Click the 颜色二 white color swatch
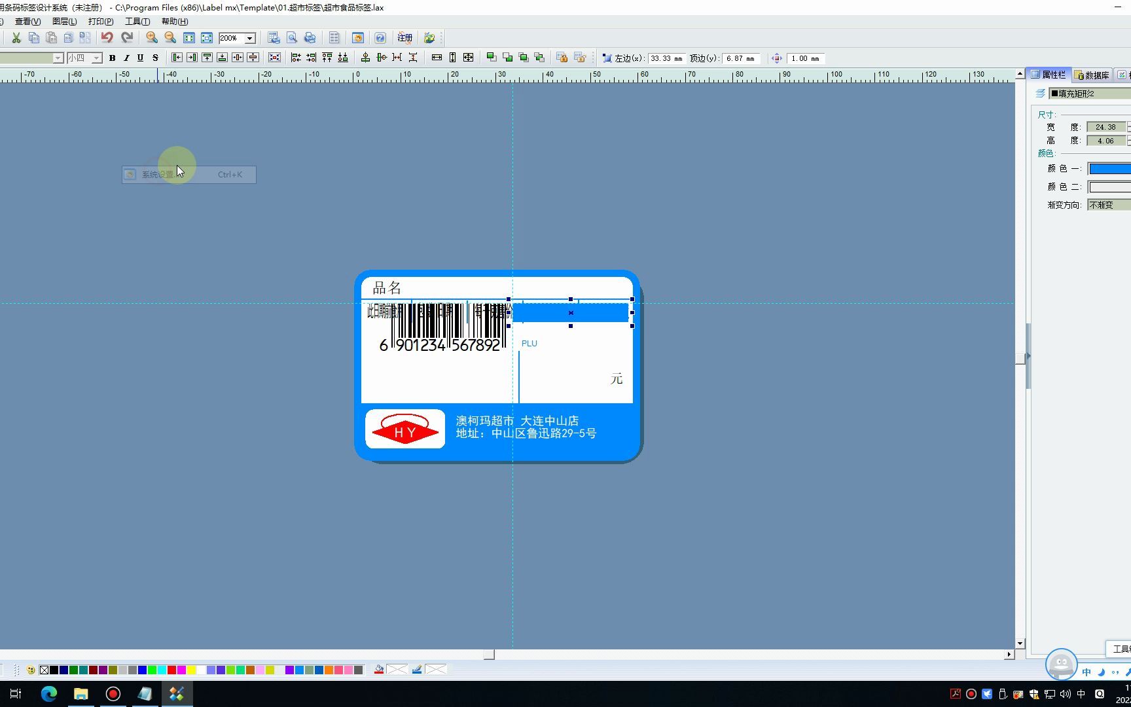The width and height of the screenshot is (1131, 707). [1109, 187]
